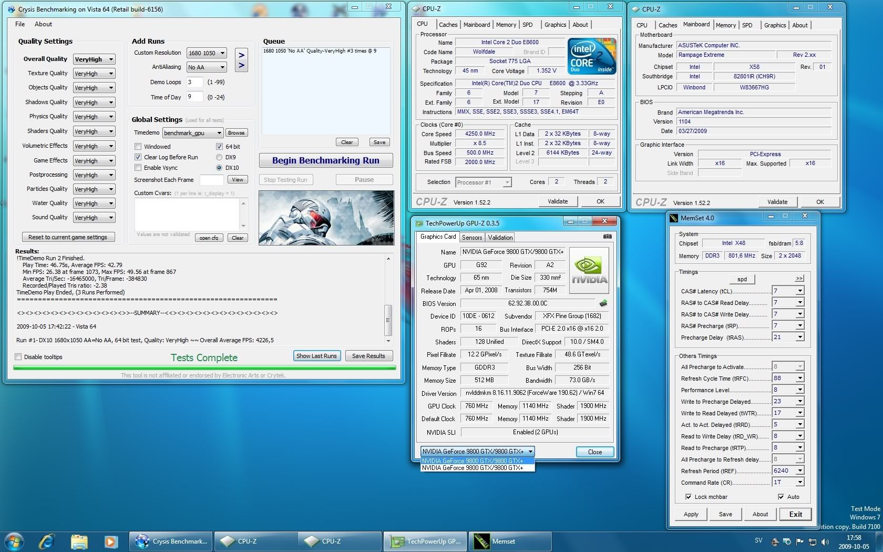Screen dimensions: 883x552
Task: Click the Custom Cvars text area
Action: (x=187, y=214)
